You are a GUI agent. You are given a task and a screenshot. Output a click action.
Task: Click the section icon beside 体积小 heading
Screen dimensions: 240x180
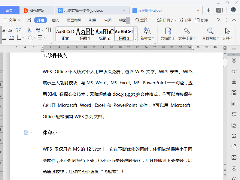[x=26, y=132]
